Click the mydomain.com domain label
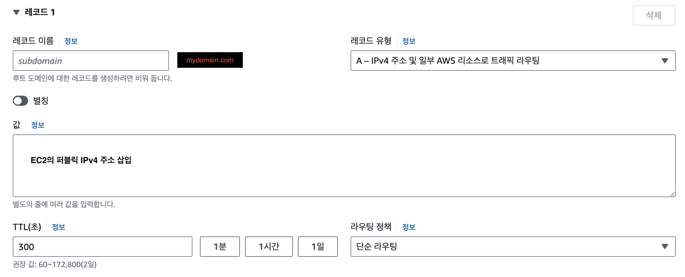Viewport: 685px width, 277px height. coord(210,60)
